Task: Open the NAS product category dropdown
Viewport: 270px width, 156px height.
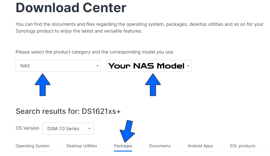Action: pyautogui.click(x=58, y=66)
